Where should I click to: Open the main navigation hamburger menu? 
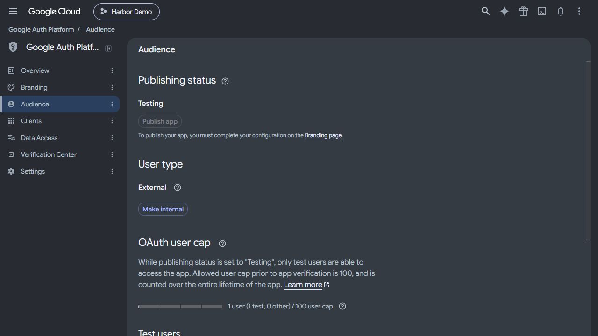[13, 11]
